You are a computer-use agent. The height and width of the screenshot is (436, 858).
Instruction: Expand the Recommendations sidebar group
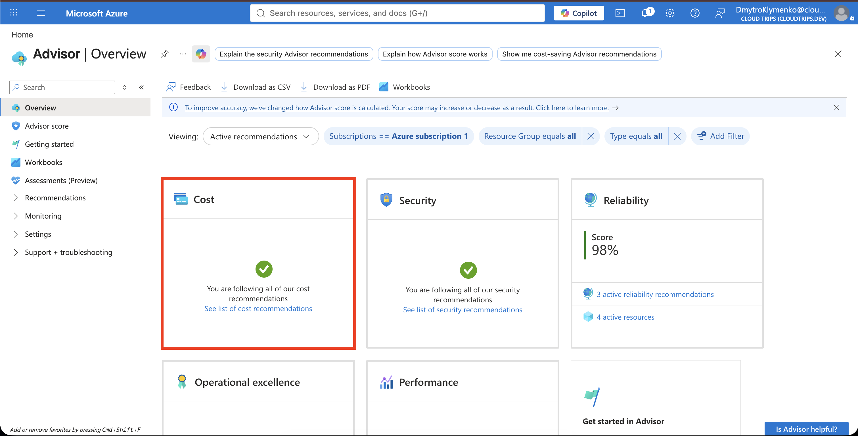pos(16,198)
